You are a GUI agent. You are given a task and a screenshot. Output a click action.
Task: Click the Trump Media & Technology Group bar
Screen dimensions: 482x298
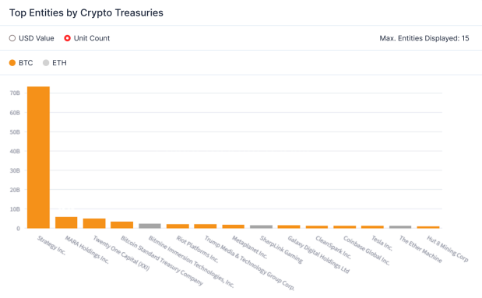(206, 226)
